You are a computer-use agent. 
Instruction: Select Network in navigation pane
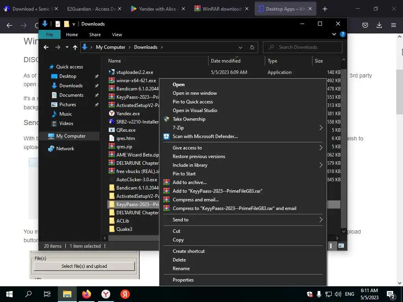(x=65, y=149)
